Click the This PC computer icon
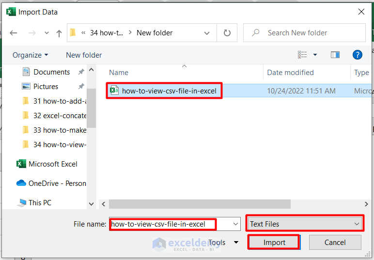Screen dimensions: 374x260 (x=22, y=202)
